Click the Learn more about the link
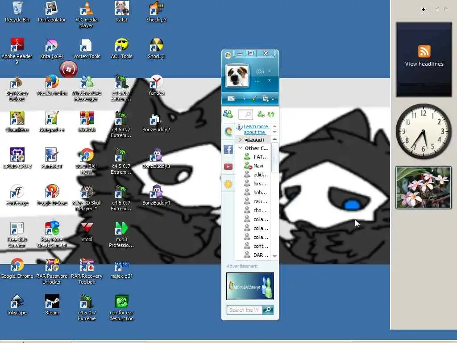 pyautogui.click(x=256, y=129)
